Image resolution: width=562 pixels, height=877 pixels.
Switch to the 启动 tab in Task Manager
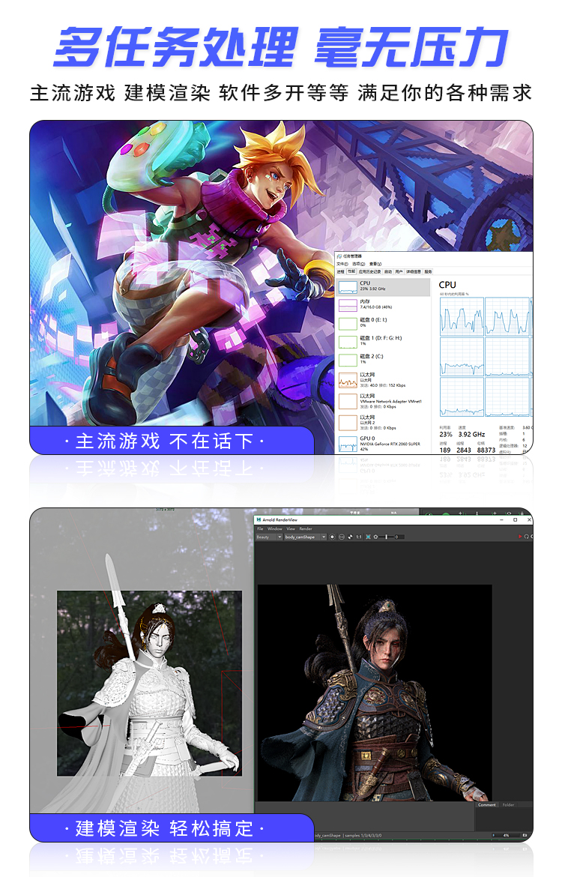(388, 272)
